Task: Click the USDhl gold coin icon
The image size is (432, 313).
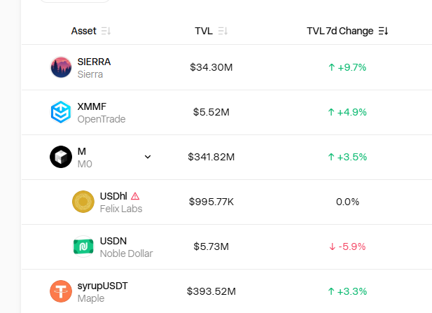Action: (x=83, y=202)
